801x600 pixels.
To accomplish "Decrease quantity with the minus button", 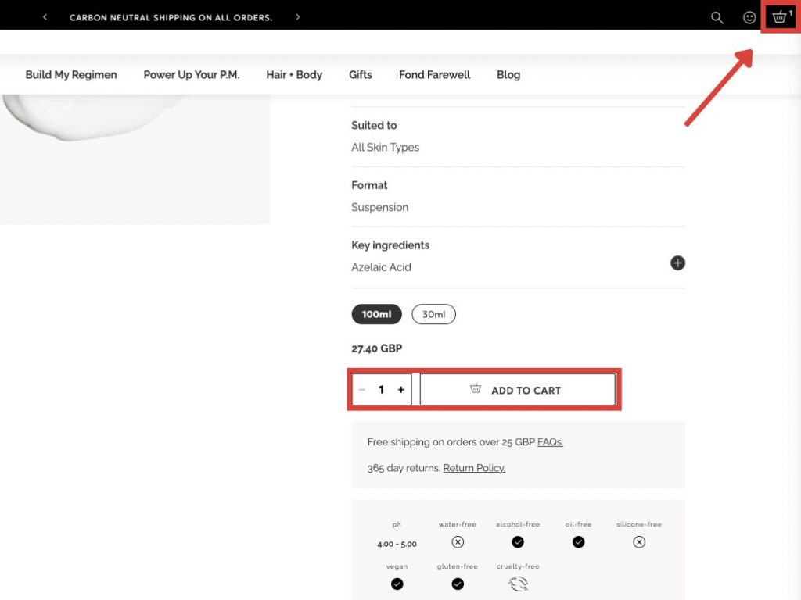I will [361, 390].
